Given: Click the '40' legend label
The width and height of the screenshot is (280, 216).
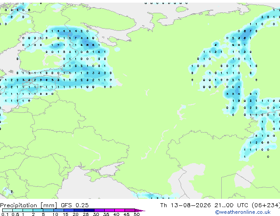Looking at the screenshot, I should (x=117, y=214).
